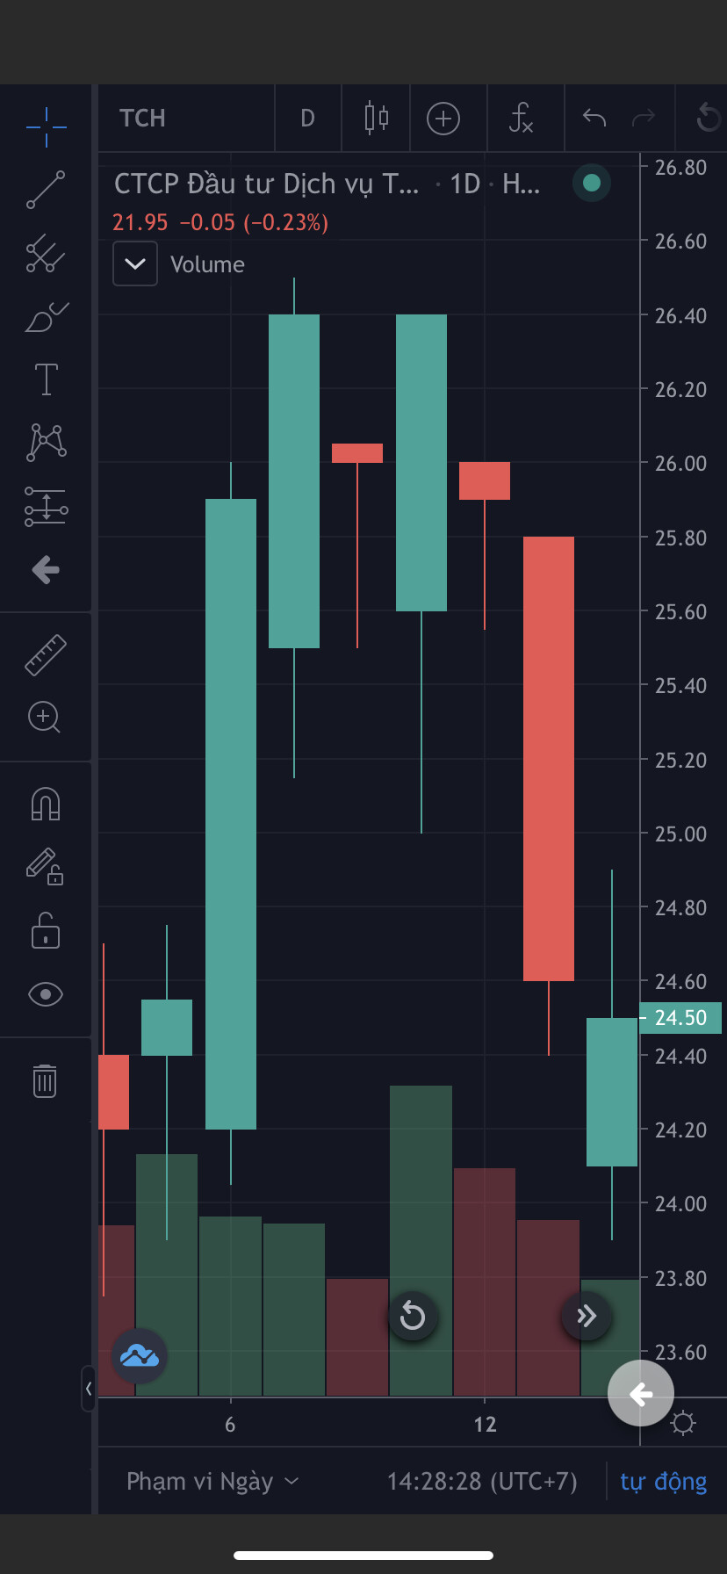
Task: Click the 24.50 current price label
Action: coord(680,1018)
